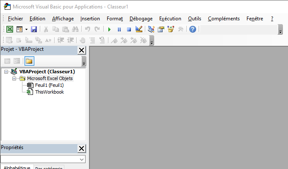
Task: Toggle Design Mode icon
Action: point(139,29)
